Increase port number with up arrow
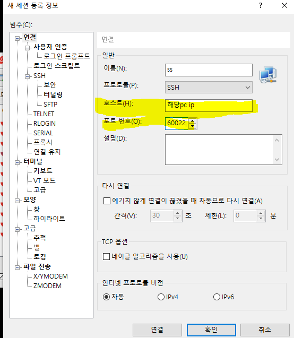This screenshot has width=294, height=338. (193, 121)
